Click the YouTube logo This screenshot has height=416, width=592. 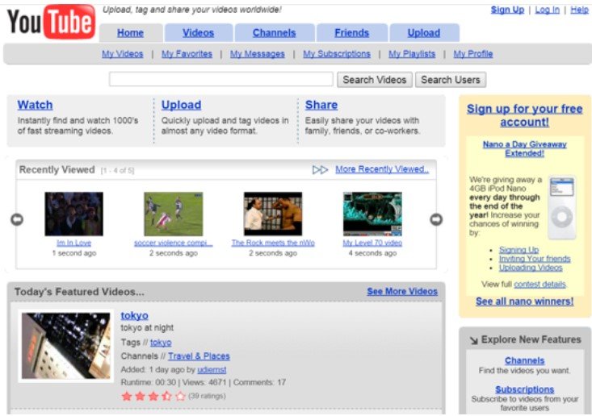pos(51,22)
